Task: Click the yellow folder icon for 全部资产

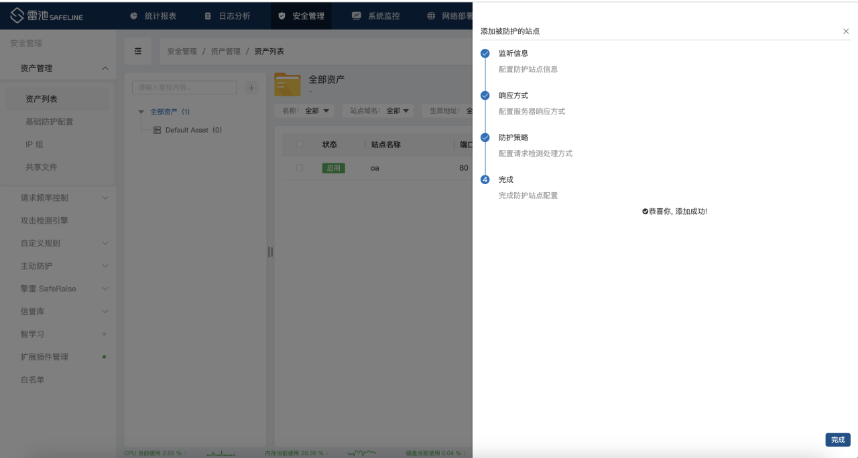Action: click(x=288, y=84)
